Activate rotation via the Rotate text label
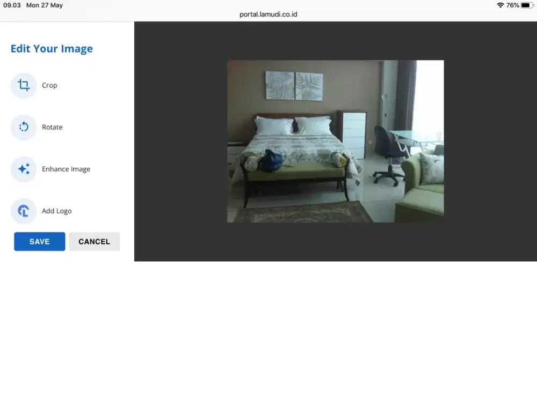 click(52, 127)
